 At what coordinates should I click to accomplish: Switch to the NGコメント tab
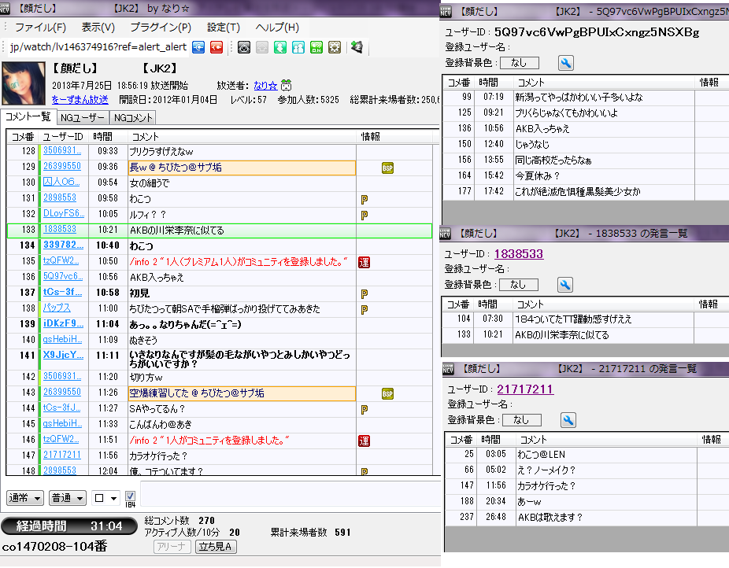pos(132,117)
